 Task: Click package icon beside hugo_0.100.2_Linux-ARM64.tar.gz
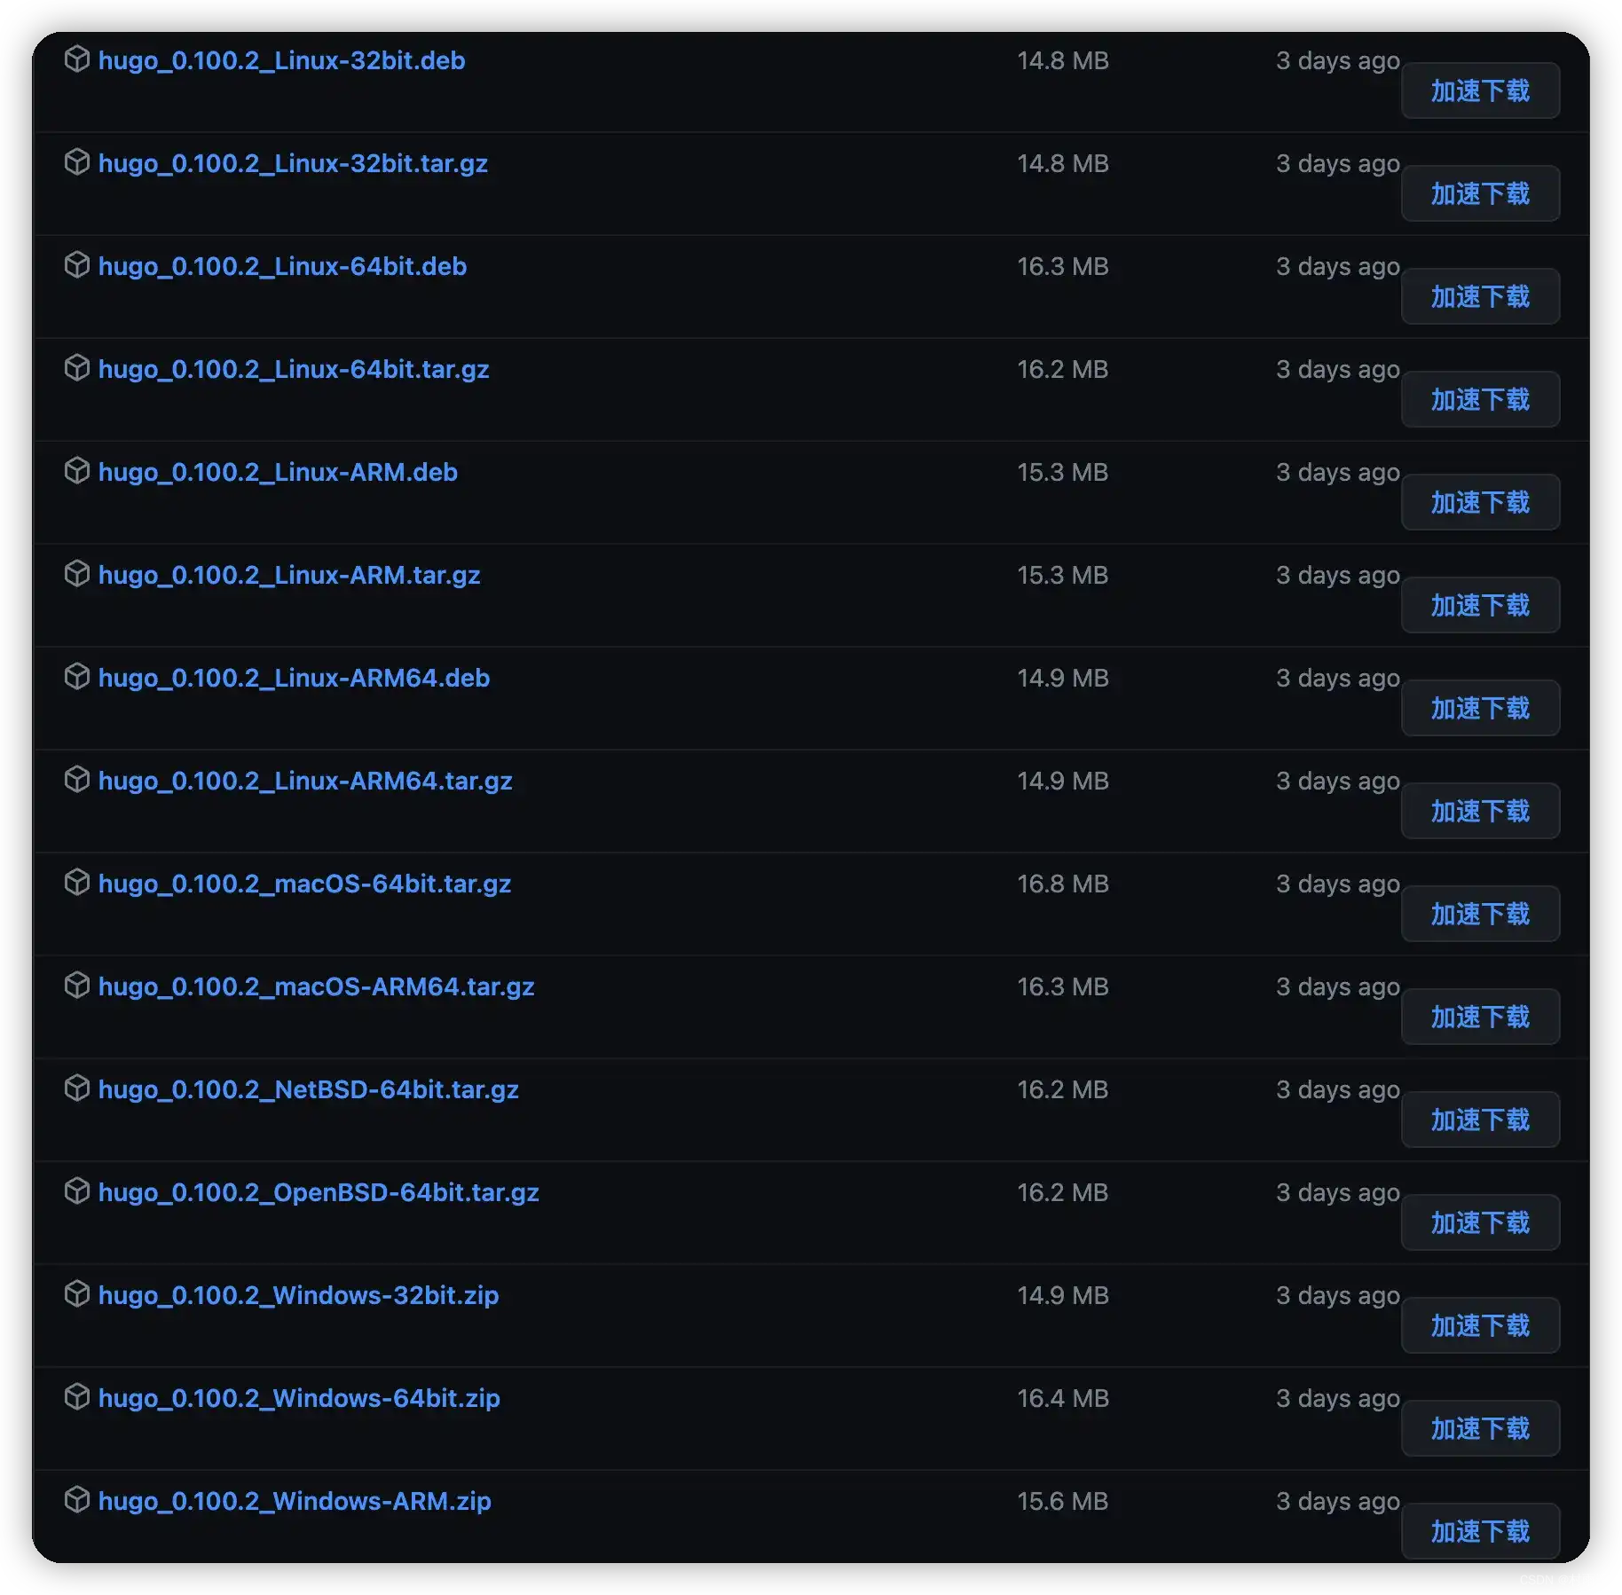(x=77, y=780)
